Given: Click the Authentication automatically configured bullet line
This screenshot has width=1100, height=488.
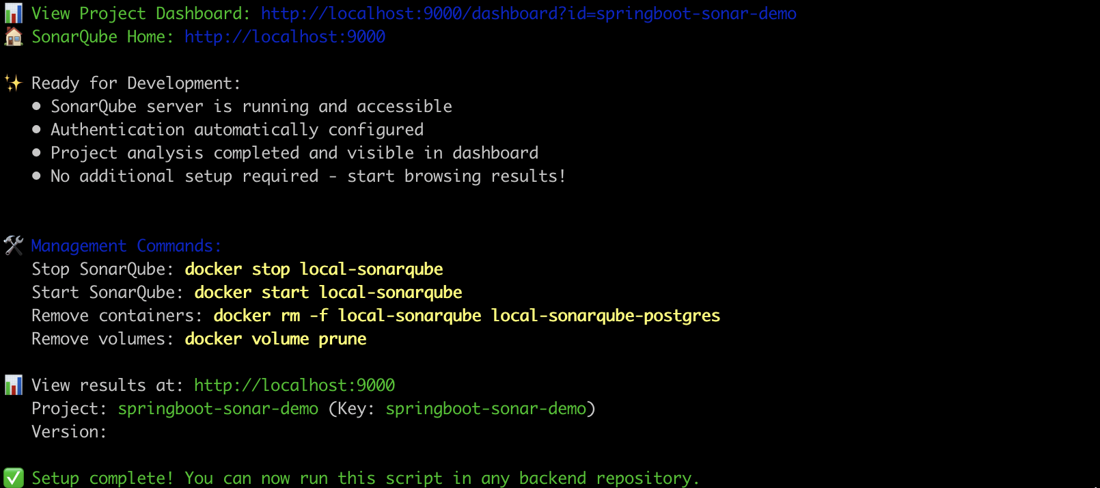Looking at the screenshot, I should coord(236,130).
